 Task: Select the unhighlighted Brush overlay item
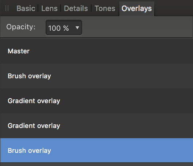[96, 76]
